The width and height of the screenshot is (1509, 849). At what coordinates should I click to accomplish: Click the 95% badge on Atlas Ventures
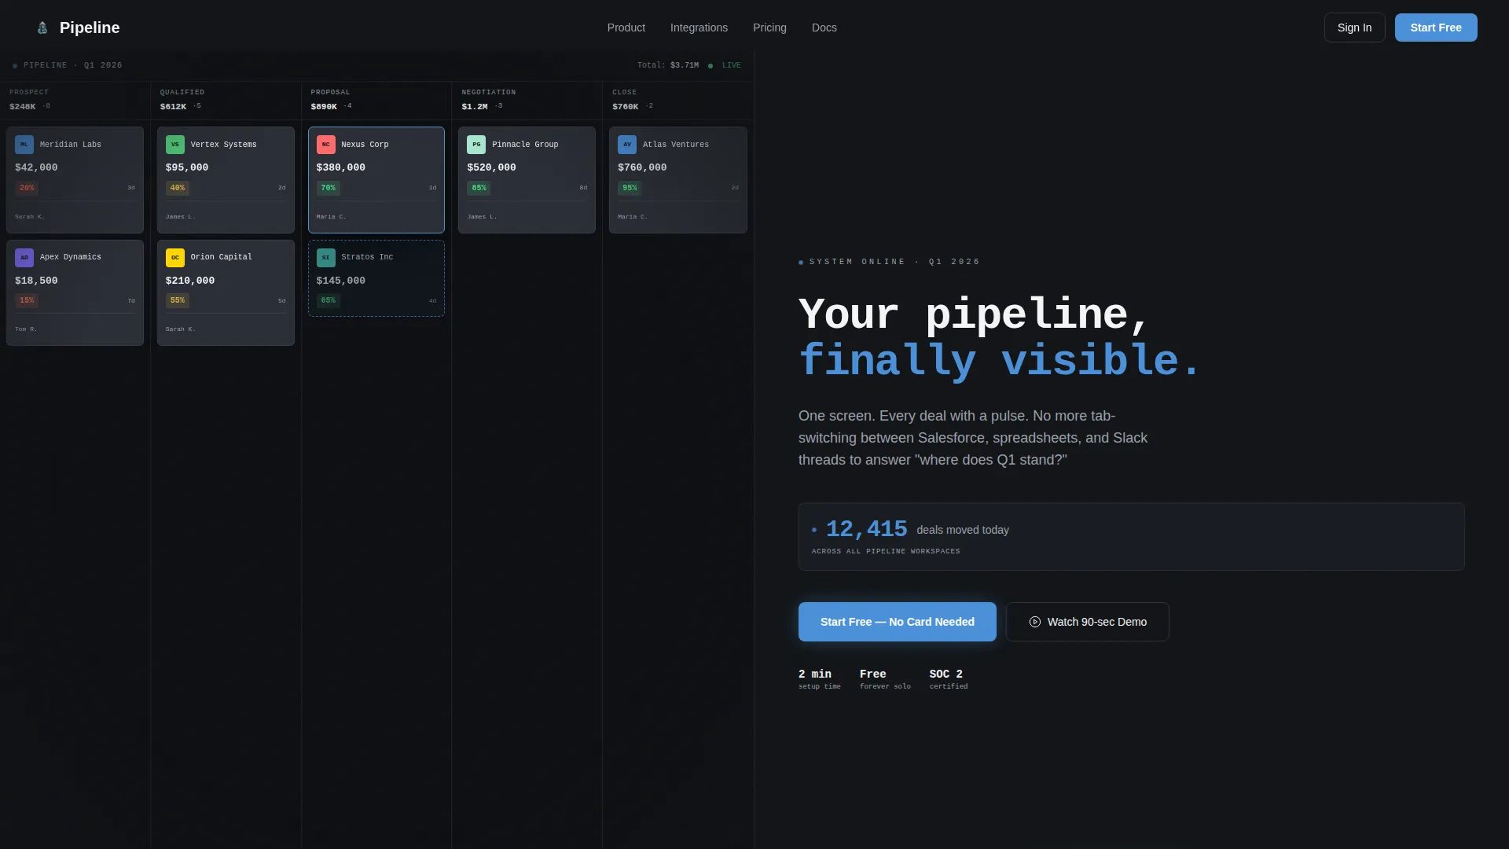[x=630, y=188]
